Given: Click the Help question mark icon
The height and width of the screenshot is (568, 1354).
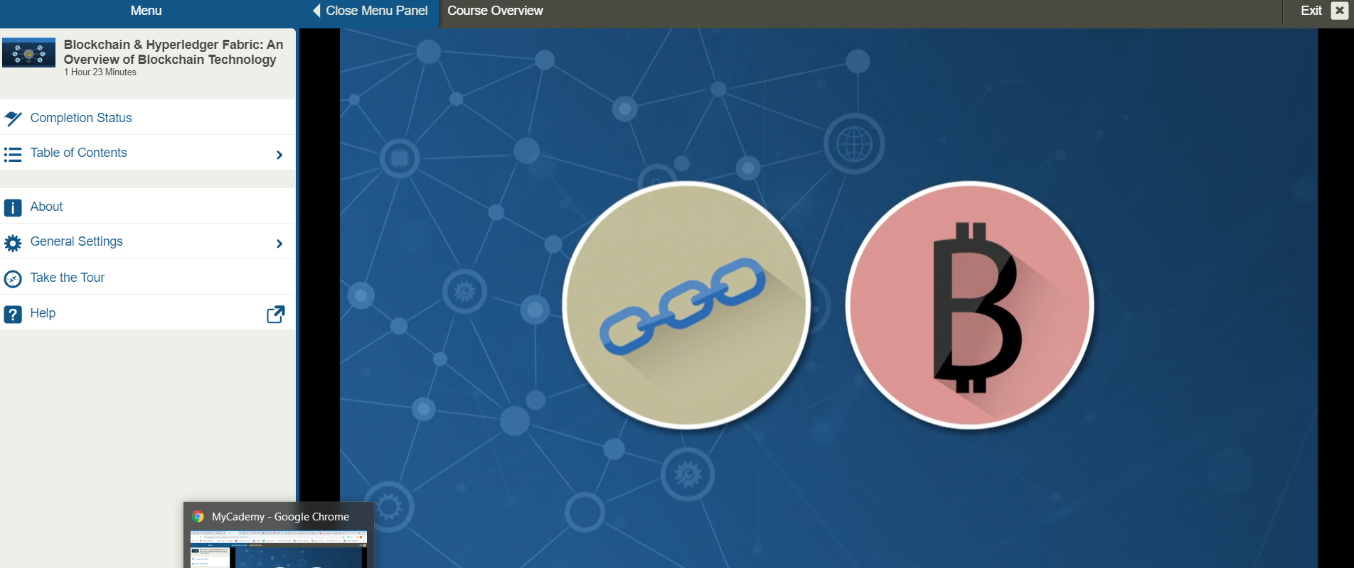Looking at the screenshot, I should pos(13,314).
